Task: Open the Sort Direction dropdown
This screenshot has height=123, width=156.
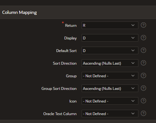Action: (110, 63)
